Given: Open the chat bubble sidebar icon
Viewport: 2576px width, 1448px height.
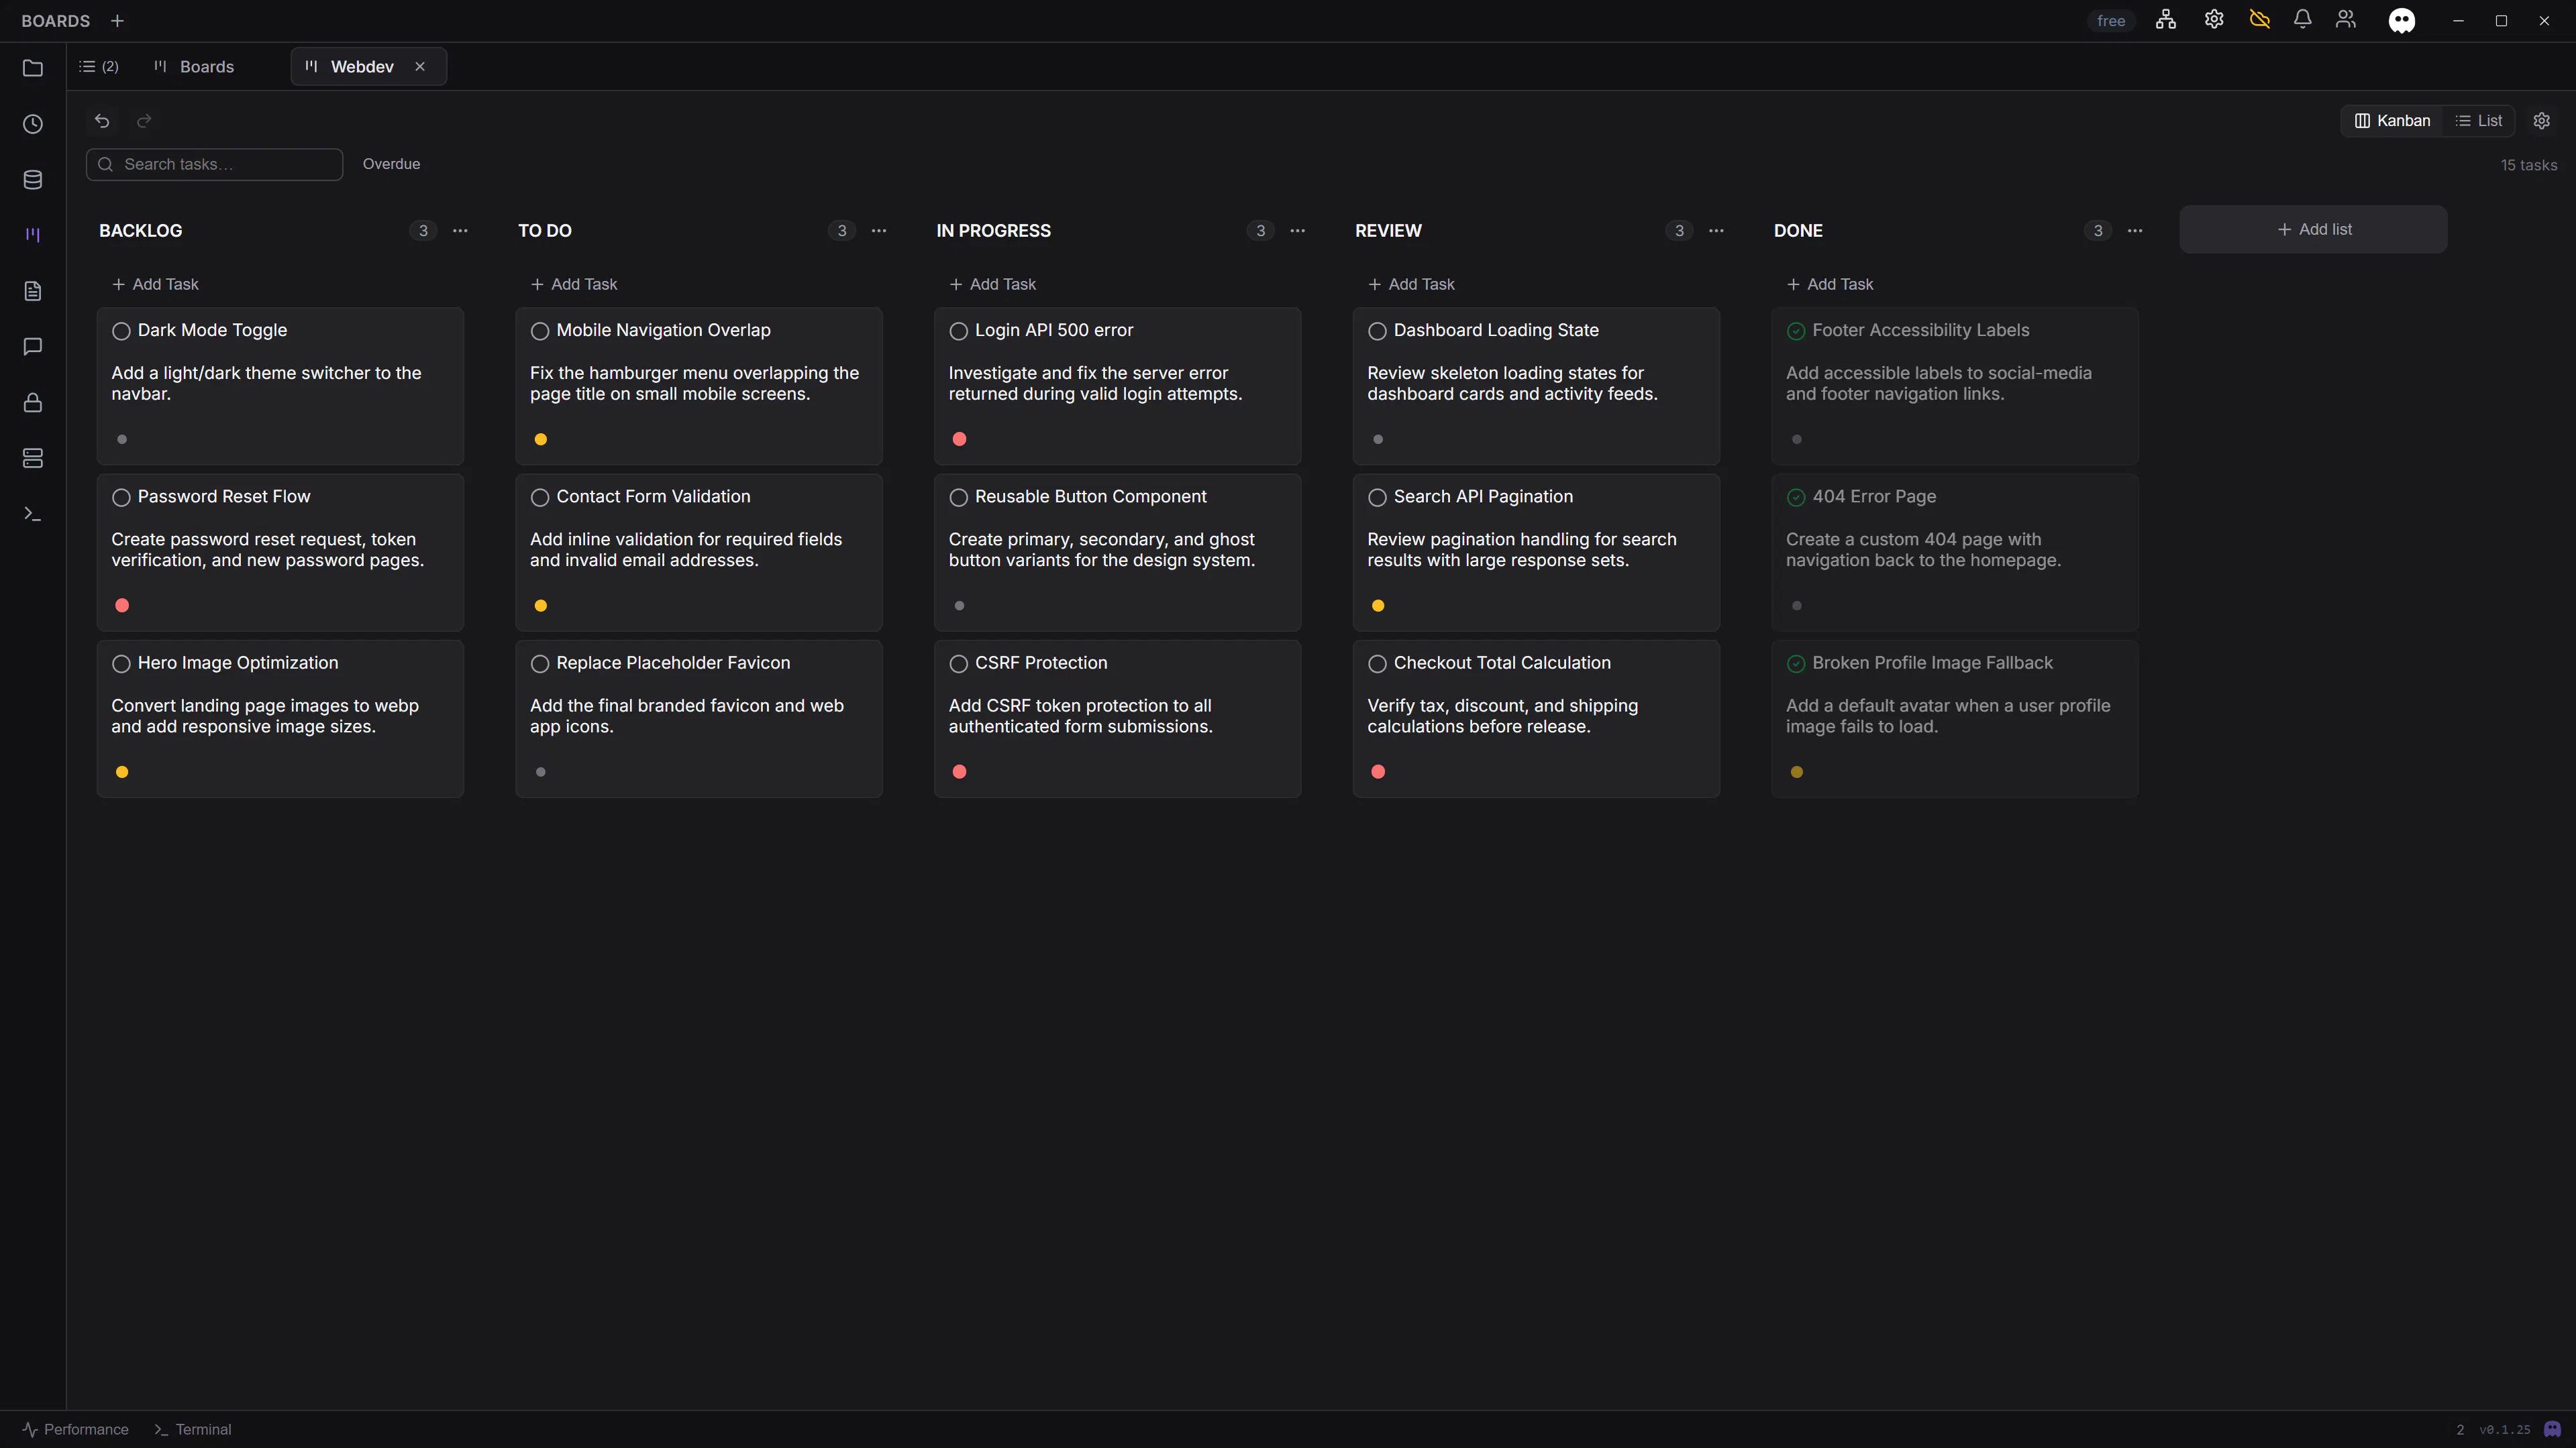Looking at the screenshot, I should (x=33, y=347).
